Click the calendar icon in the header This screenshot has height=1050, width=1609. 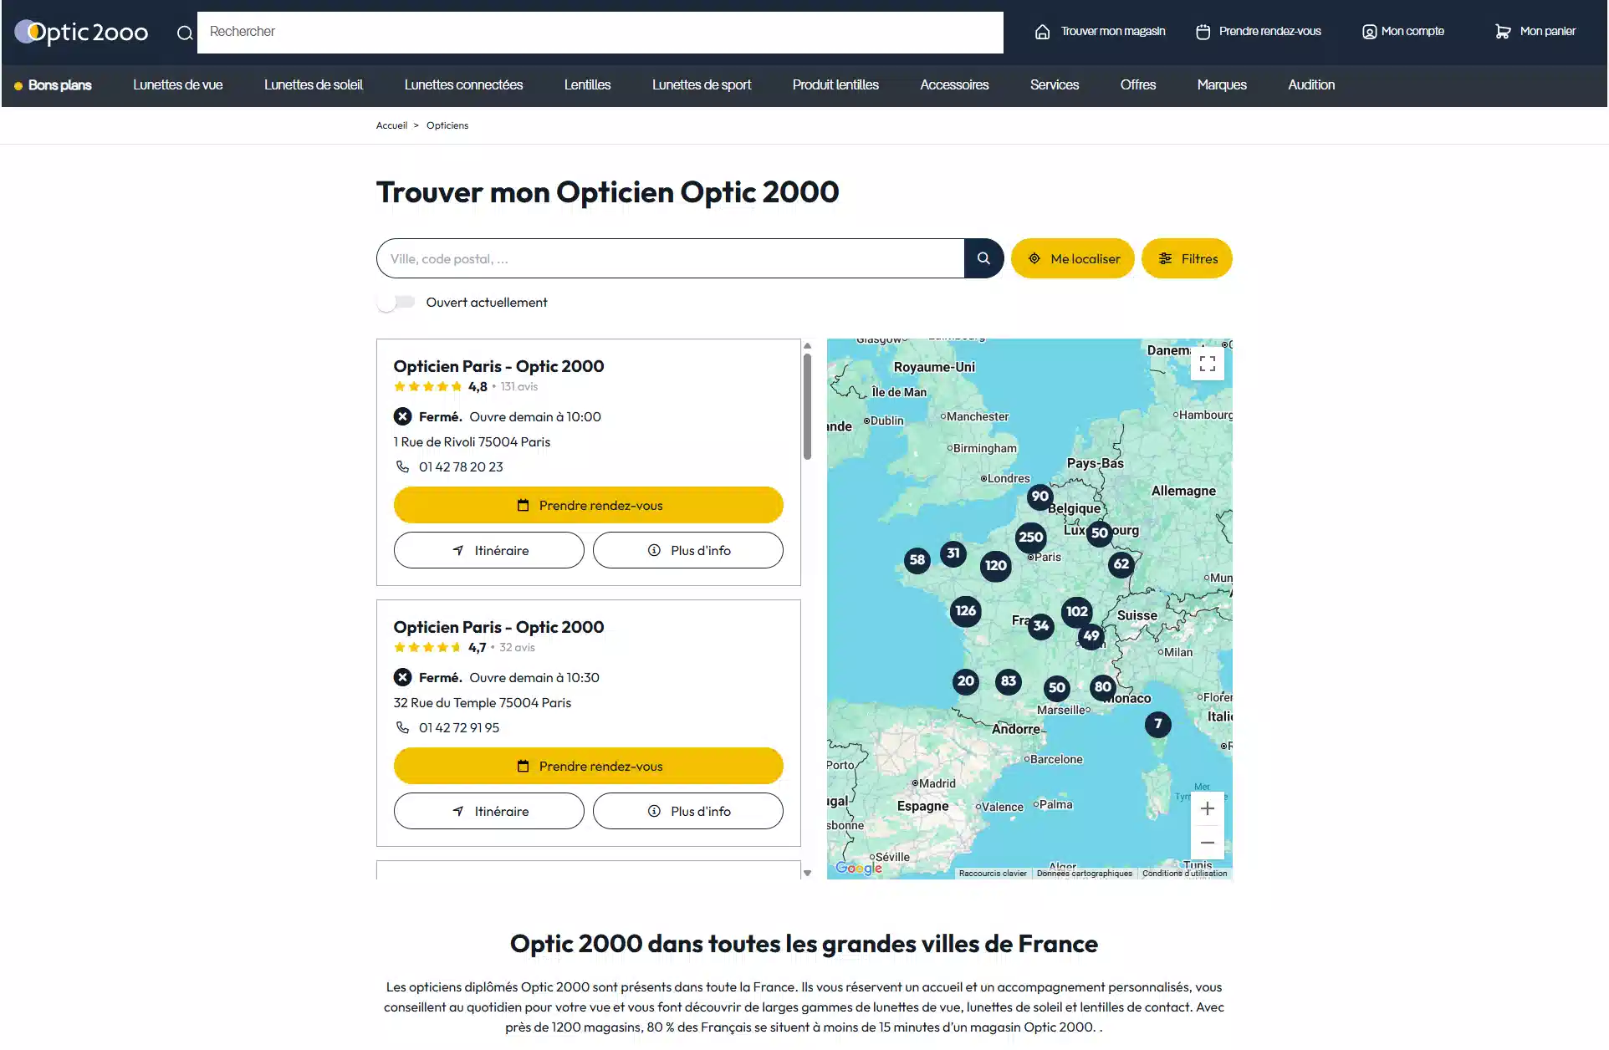coord(1203,32)
